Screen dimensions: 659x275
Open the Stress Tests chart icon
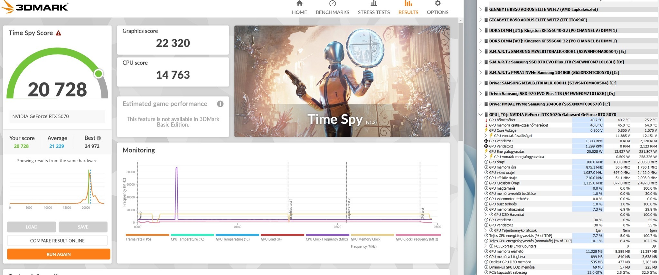[374, 3]
